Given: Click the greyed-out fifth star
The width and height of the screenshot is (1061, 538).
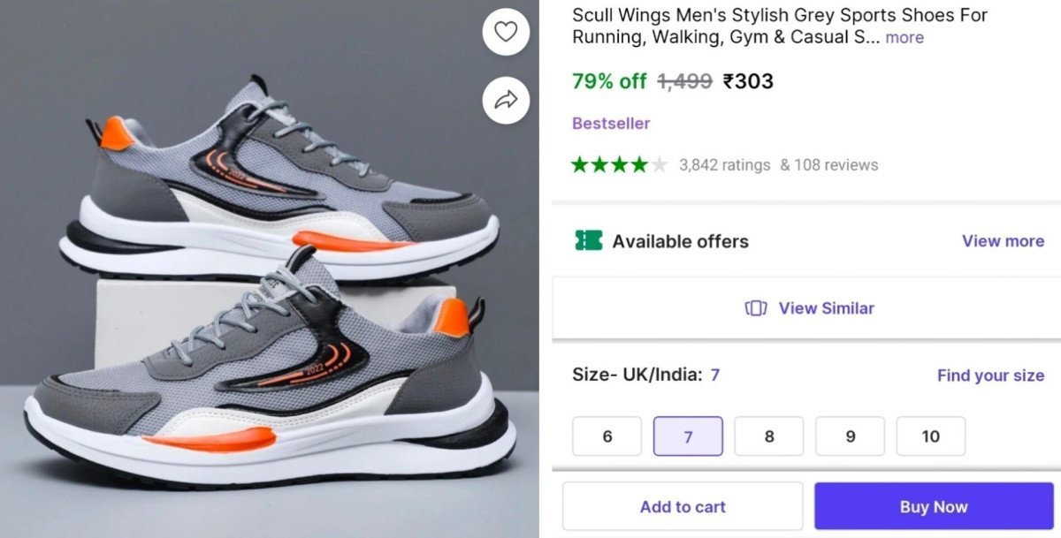Looking at the screenshot, I should (x=659, y=163).
